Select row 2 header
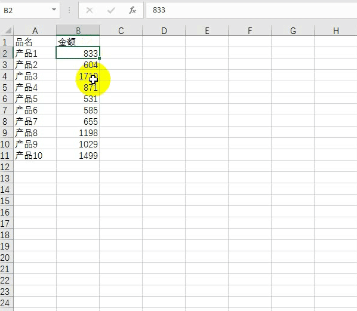The image size is (357, 311). pyautogui.click(x=7, y=53)
